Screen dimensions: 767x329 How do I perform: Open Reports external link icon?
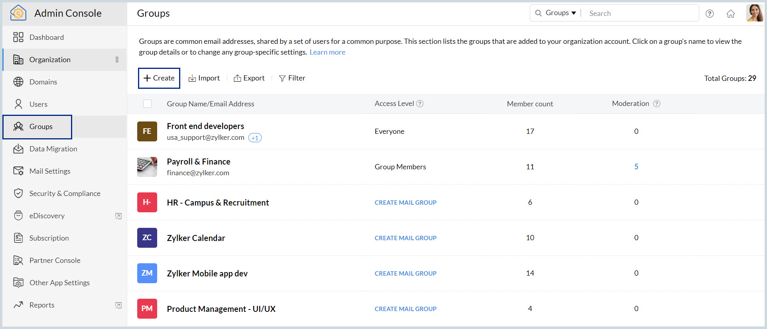click(x=118, y=305)
